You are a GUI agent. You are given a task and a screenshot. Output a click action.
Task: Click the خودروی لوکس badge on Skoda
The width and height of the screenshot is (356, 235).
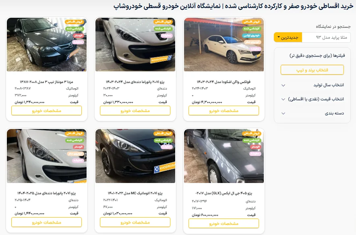(x=252, y=35)
